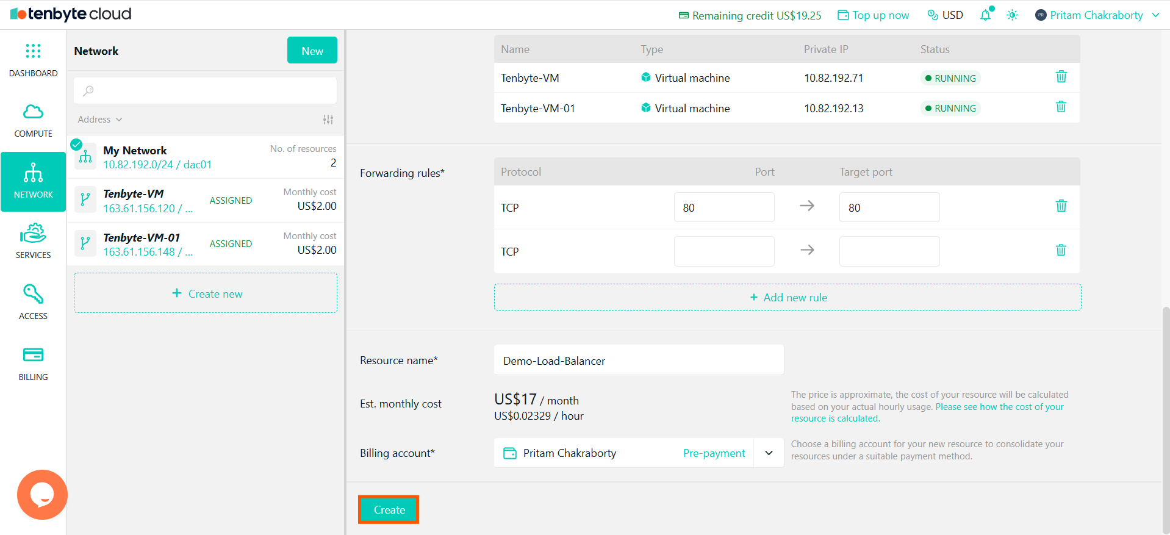This screenshot has width=1170, height=535.
Task: Click the RUNNING status of Tenbyte-VM
Action: [x=950, y=78]
